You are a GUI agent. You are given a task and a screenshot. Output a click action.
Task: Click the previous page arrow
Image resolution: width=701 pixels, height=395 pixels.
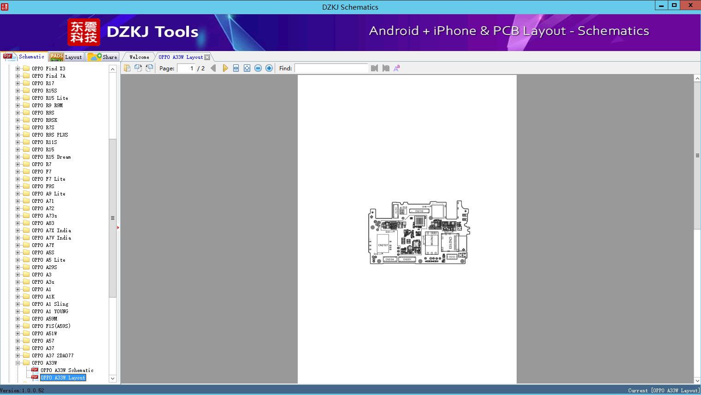pos(213,68)
